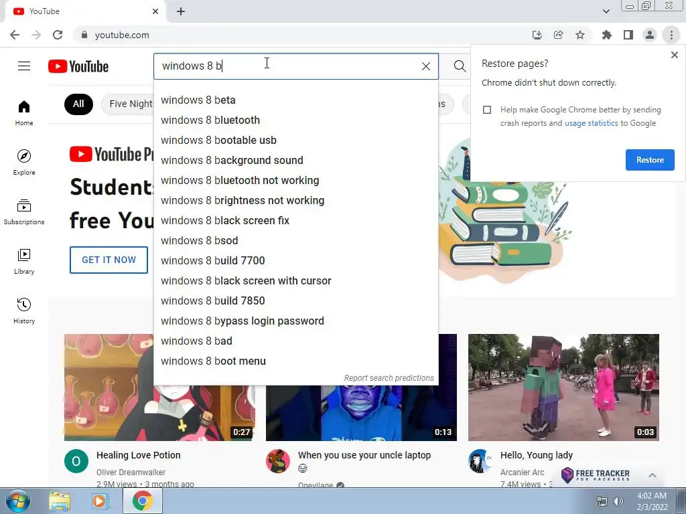The width and height of the screenshot is (686, 514).
Task: Click the youtube.com address bar
Action: 302,35
